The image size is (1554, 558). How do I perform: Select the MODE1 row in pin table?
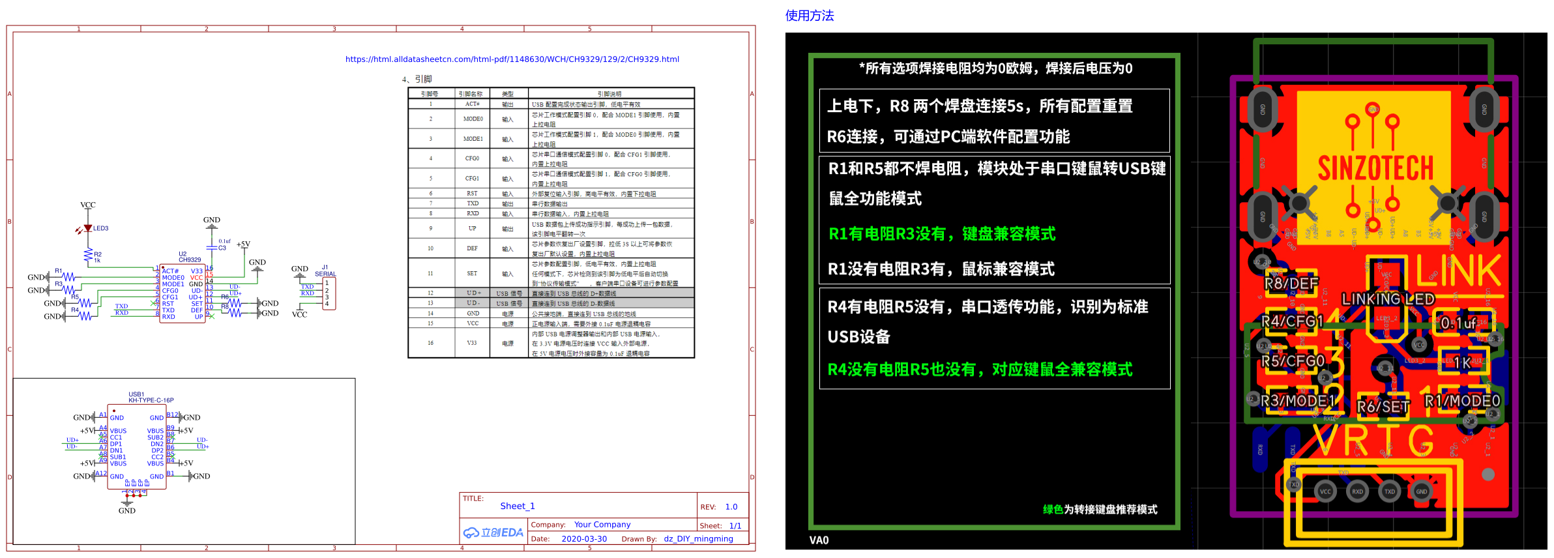pyautogui.click(x=551, y=139)
